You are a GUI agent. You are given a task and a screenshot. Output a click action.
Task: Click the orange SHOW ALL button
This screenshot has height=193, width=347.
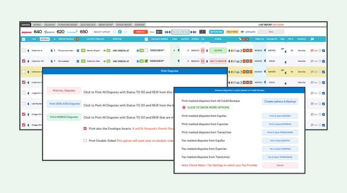click(140, 32)
